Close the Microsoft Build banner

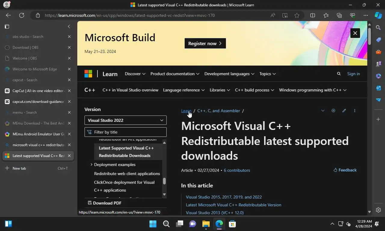coord(355,33)
